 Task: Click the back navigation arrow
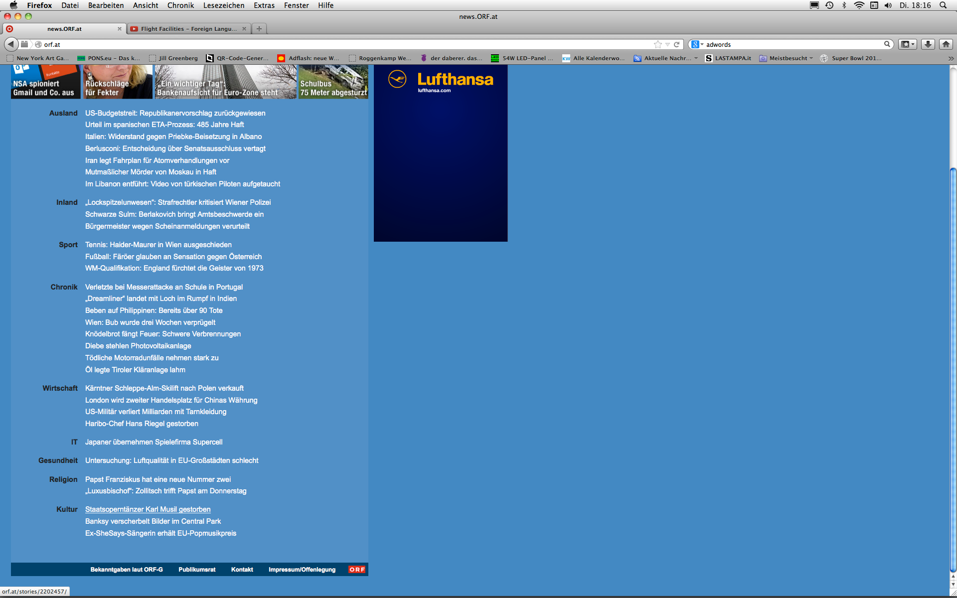click(11, 44)
